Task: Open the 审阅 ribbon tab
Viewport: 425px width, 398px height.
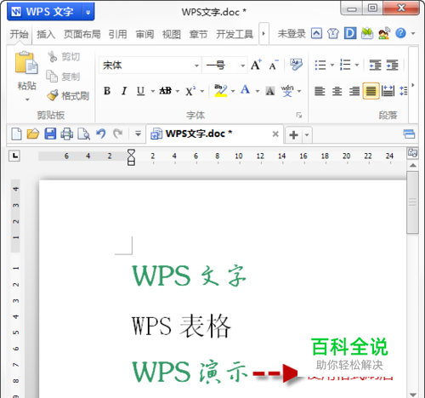Action: click(x=144, y=34)
